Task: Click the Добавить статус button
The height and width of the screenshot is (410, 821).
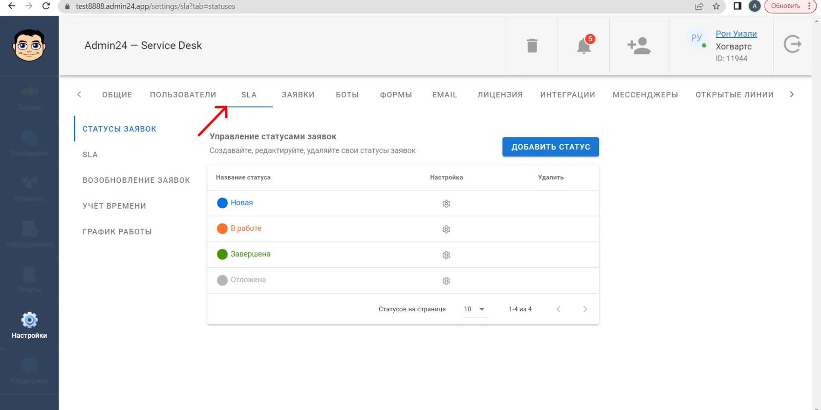Action: point(551,147)
